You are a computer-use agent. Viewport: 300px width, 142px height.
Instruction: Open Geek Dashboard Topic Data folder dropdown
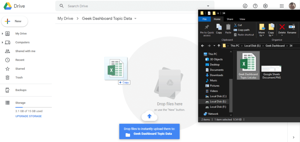coord(135,19)
